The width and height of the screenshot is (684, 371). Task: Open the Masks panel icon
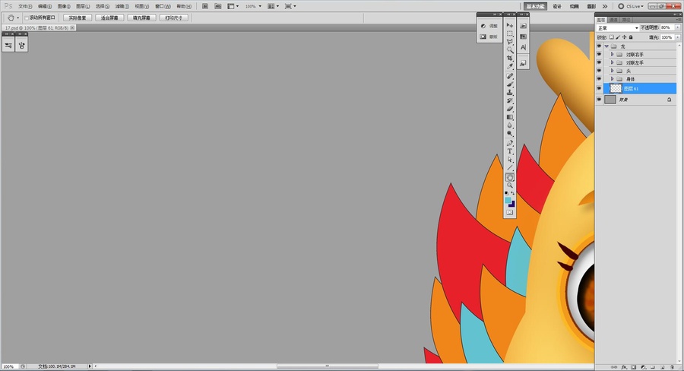pos(483,36)
